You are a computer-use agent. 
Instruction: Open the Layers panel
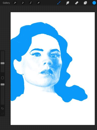(85, 3)
